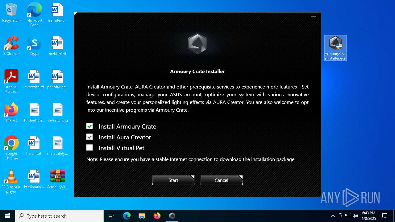Select the Adobe Acrobat desktop shortcut
This screenshot has width=395, height=222.
tap(11, 81)
